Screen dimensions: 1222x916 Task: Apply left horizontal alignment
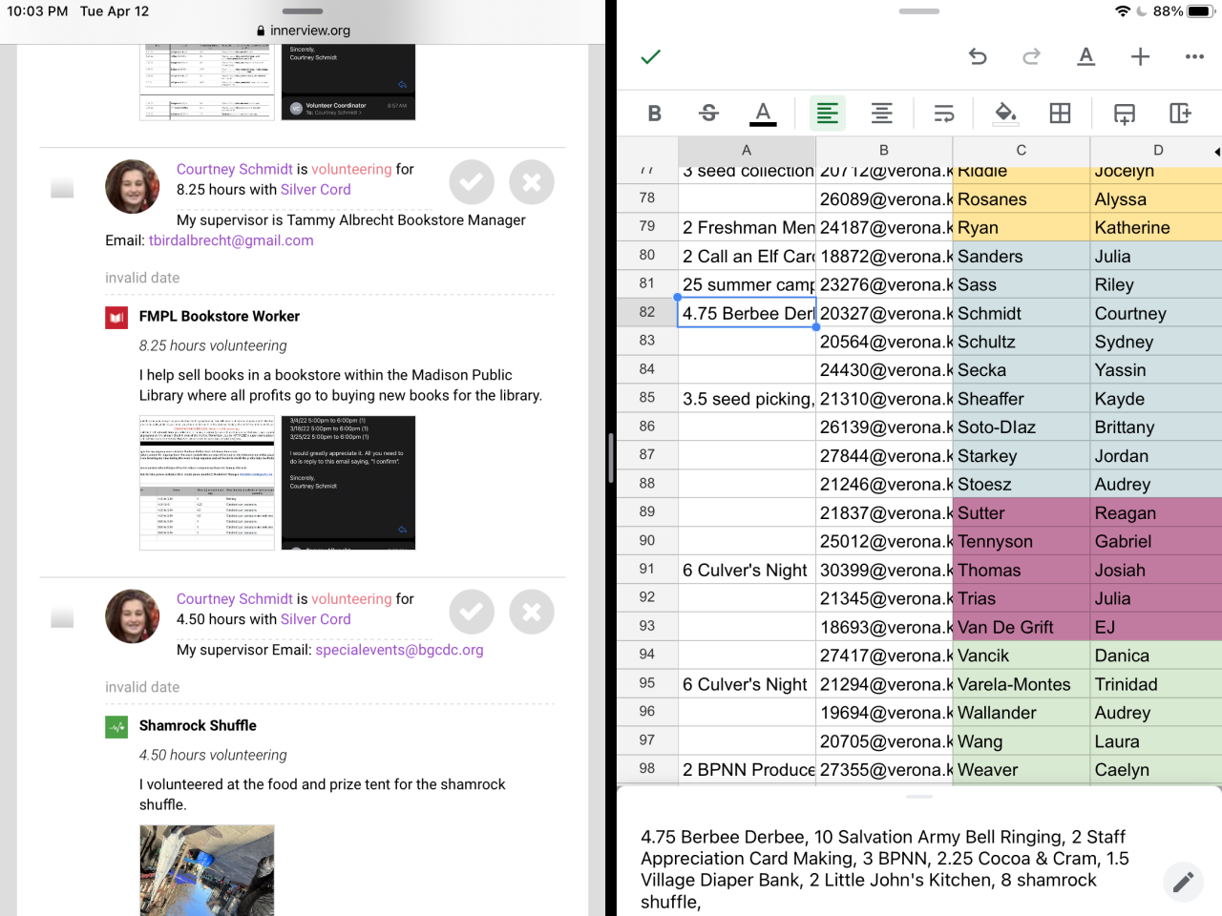click(828, 114)
